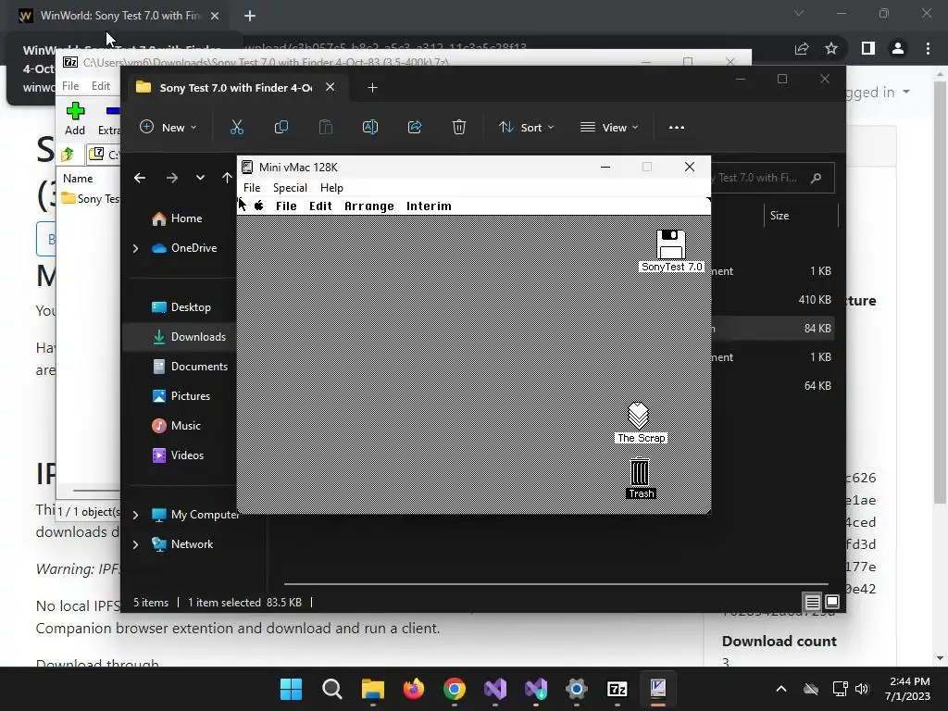Open taskbar Search
The height and width of the screenshot is (711, 948).
tap(332, 689)
